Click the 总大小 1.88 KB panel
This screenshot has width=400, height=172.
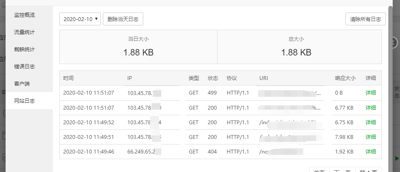(296, 47)
